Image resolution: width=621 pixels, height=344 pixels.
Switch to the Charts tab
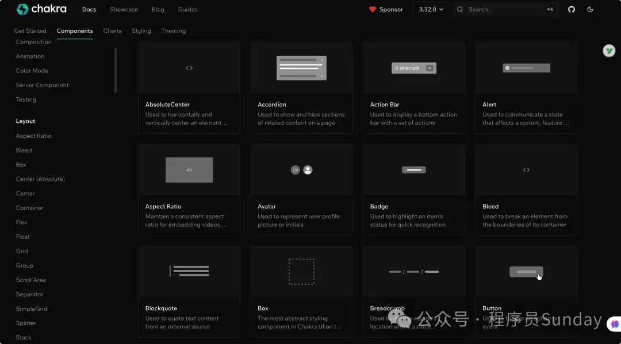click(112, 30)
